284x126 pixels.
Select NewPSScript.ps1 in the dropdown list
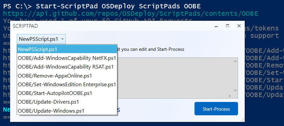coord(67,49)
